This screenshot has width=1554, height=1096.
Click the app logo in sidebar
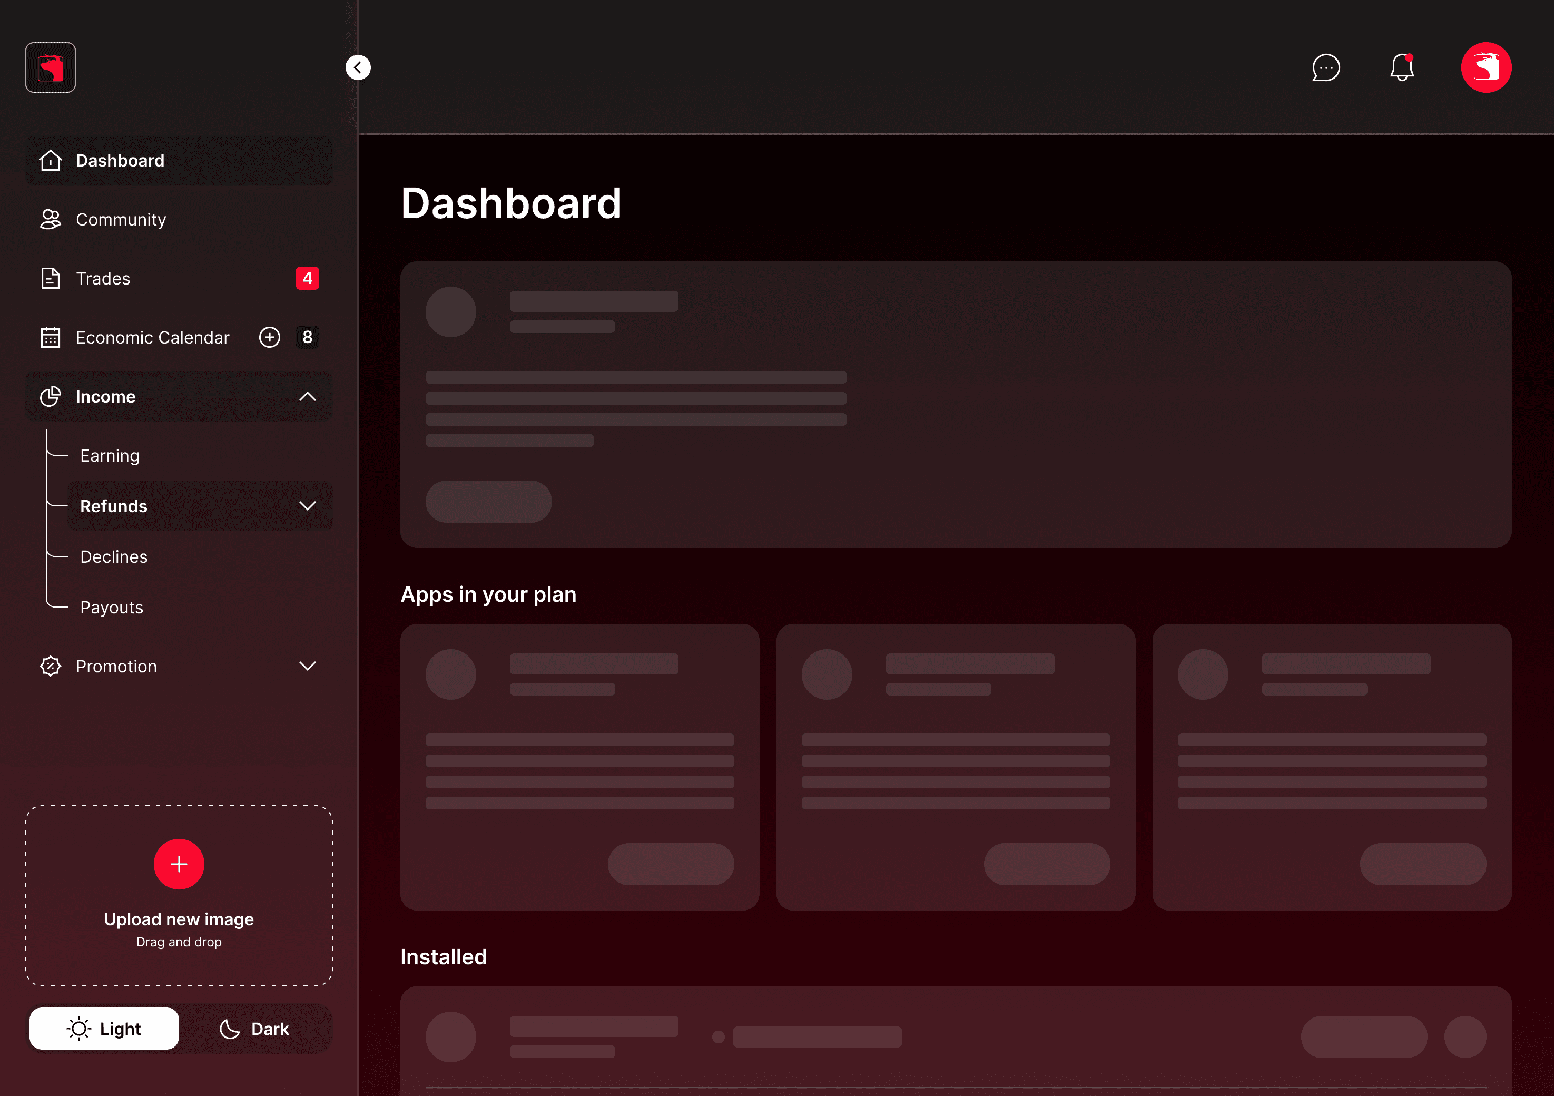tap(51, 67)
